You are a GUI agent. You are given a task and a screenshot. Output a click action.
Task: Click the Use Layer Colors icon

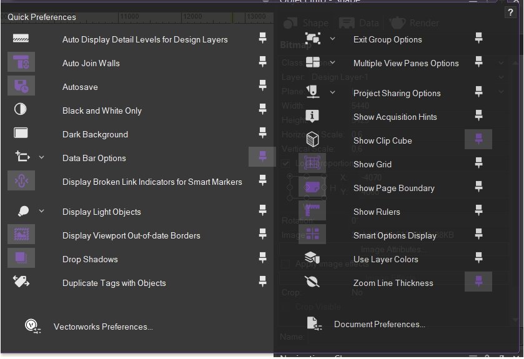click(312, 259)
